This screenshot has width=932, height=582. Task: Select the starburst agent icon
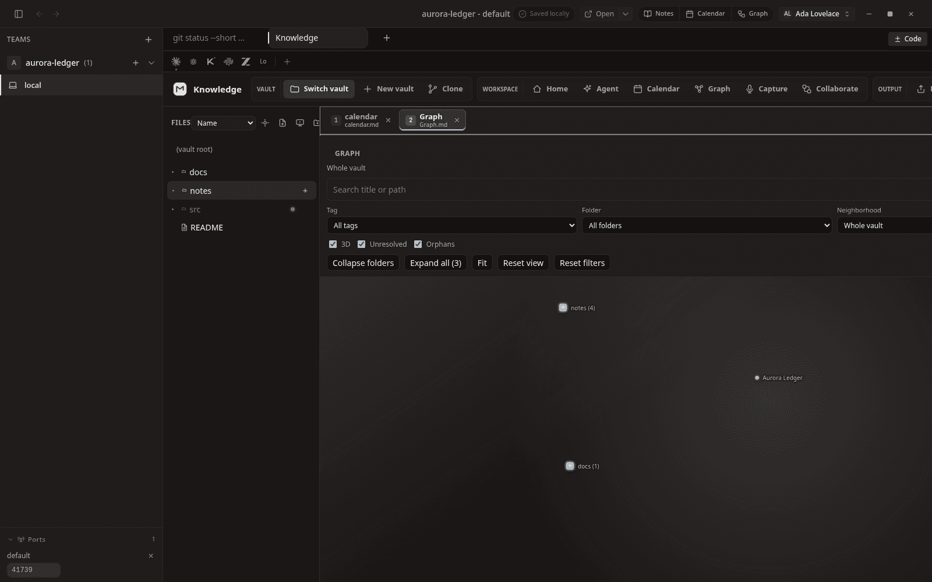[x=176, y=62]
